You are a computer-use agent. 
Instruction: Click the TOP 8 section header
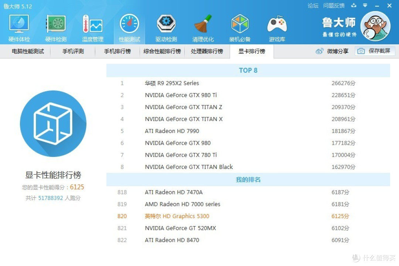tap(248, 71)
